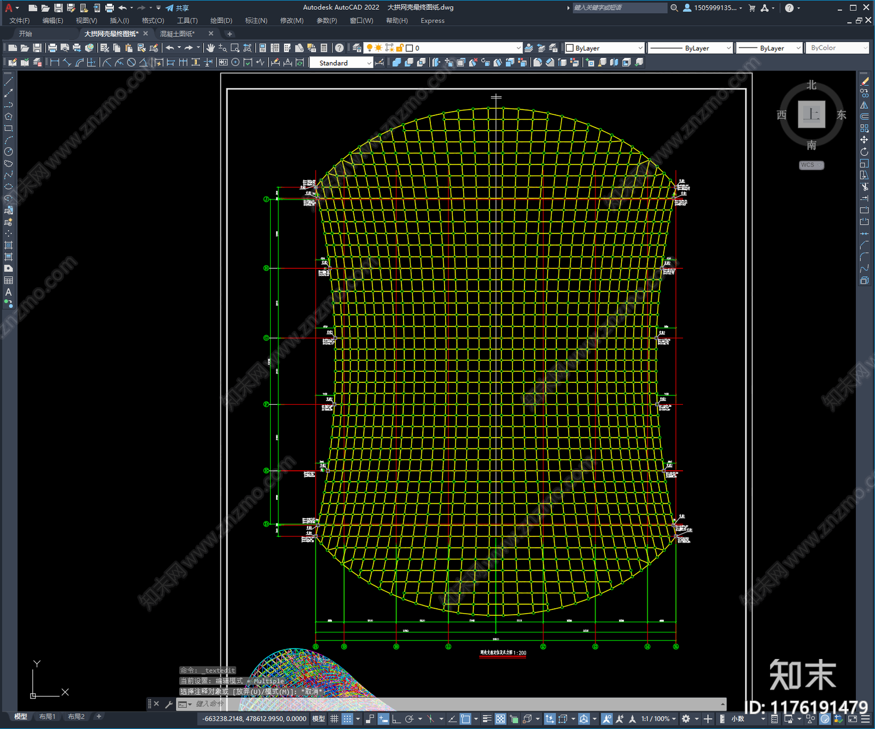Toggle the drawing grid display
This screenshot has height=729, width=875.
(334, 719)
